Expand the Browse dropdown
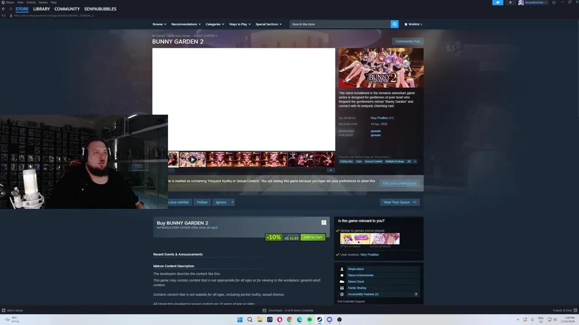 point(159,24)
